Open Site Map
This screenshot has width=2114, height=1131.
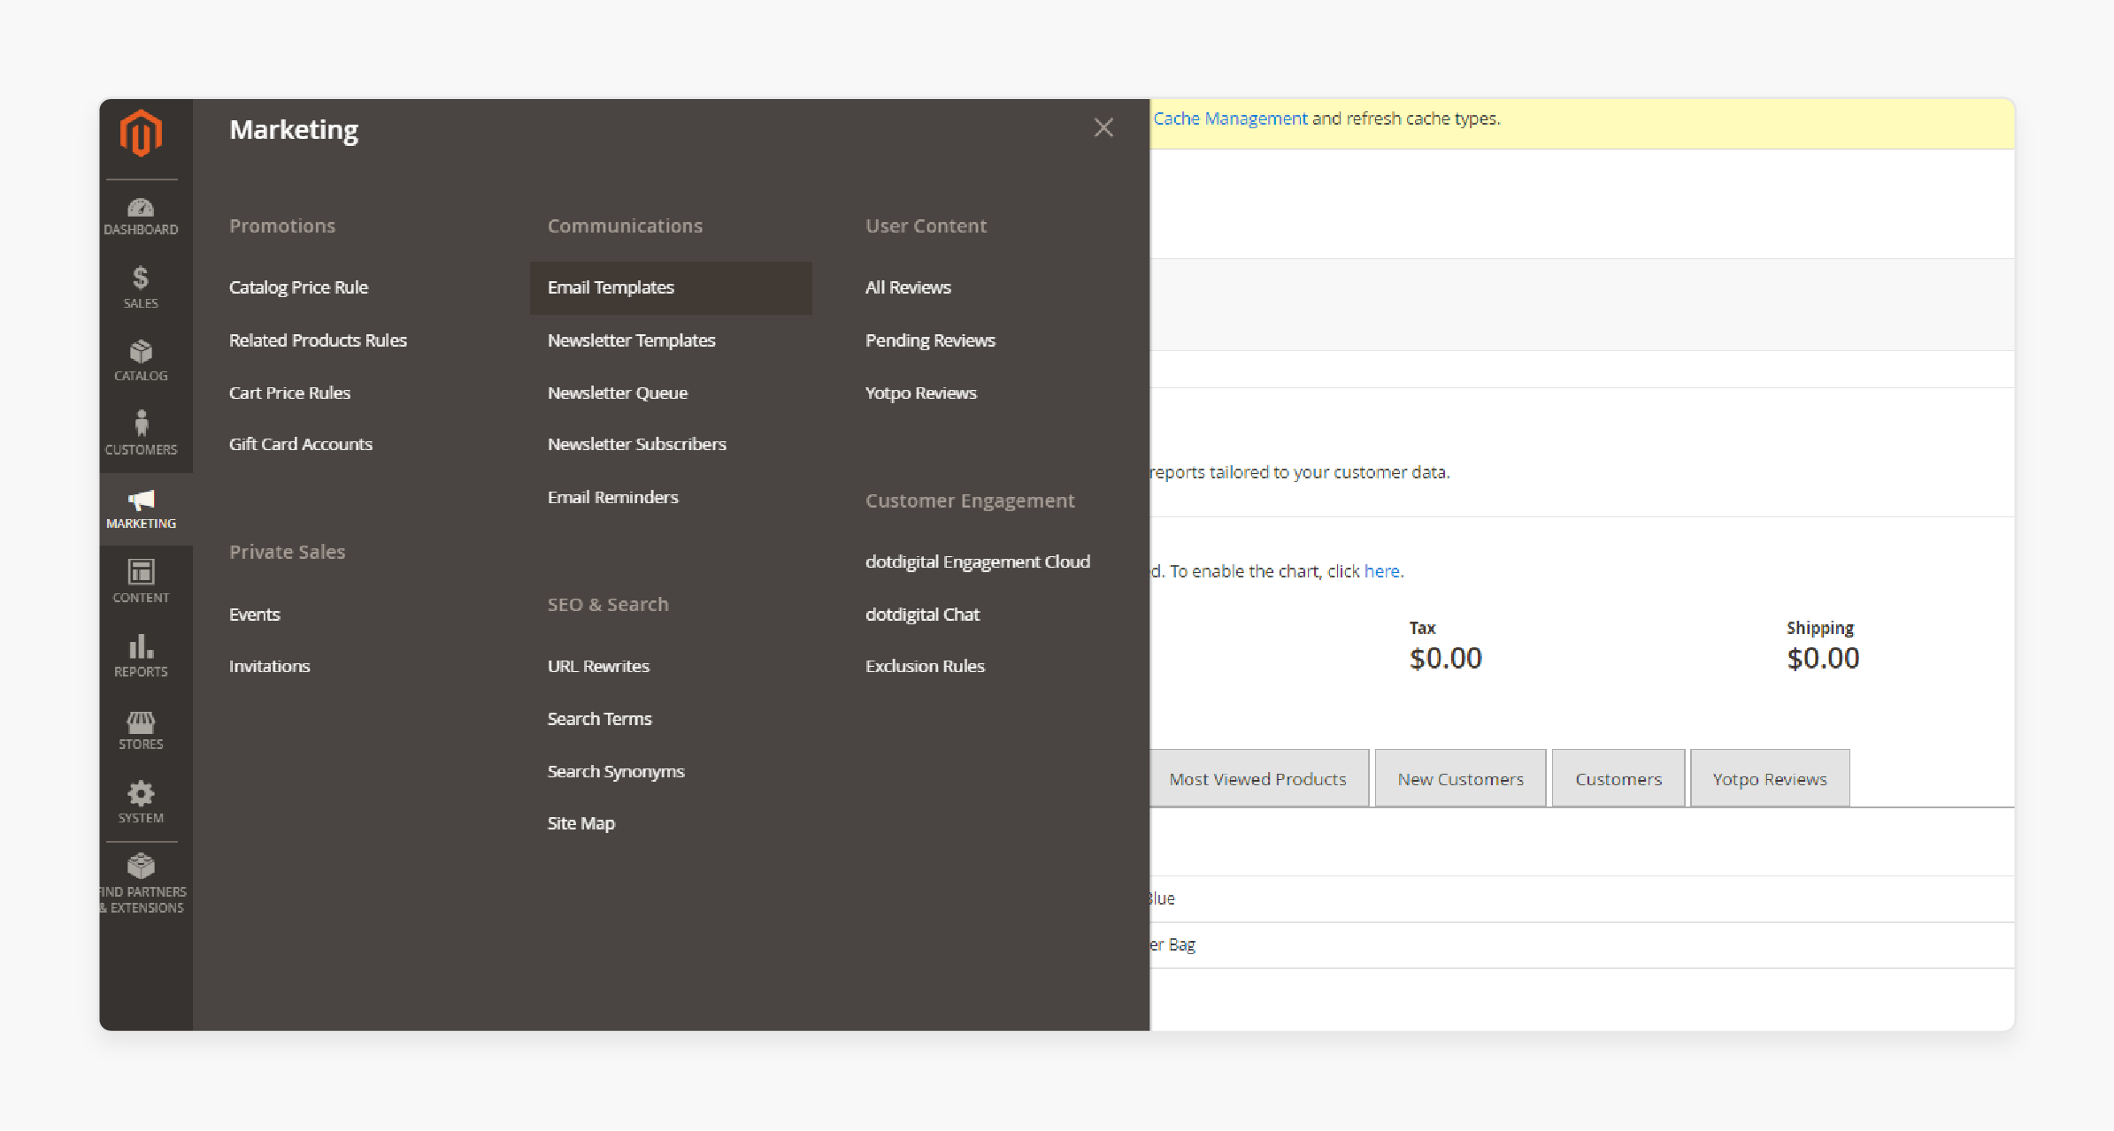pos(580,823)
